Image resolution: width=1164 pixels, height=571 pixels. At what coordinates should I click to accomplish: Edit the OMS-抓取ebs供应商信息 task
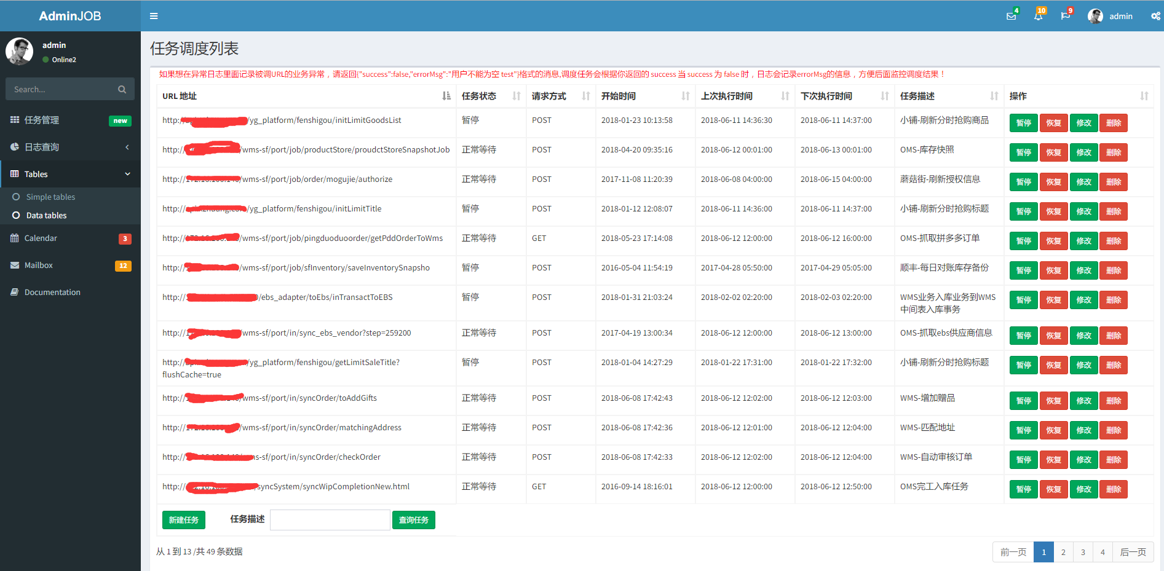(x=1084, y=336)
